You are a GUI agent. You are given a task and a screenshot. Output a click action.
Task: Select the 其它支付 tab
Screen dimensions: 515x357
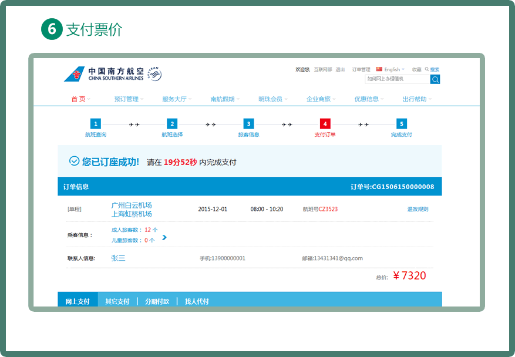(x=117, y=301)
